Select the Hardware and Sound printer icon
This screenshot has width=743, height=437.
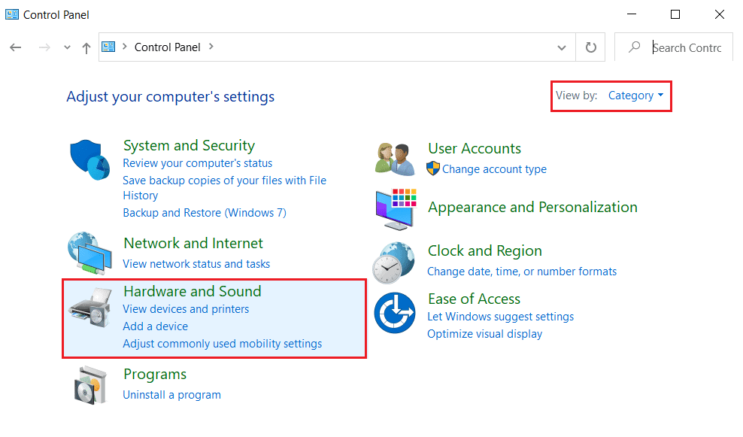(89, 307)
